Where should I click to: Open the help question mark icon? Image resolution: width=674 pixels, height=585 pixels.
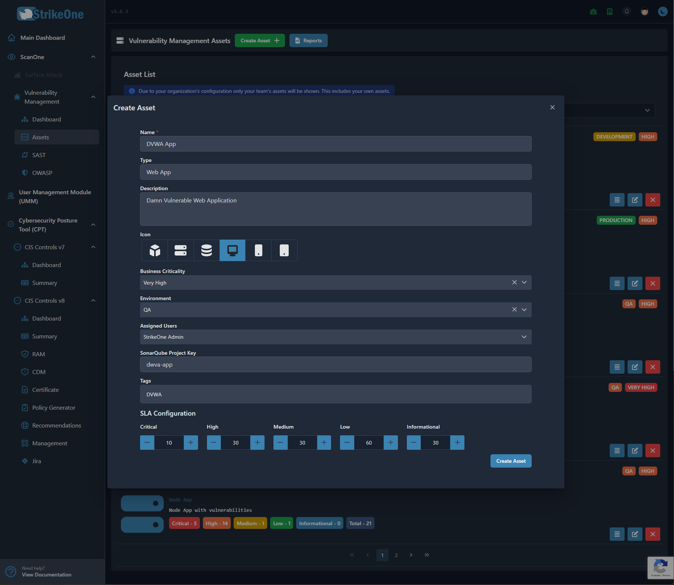(x=11, y=571)
